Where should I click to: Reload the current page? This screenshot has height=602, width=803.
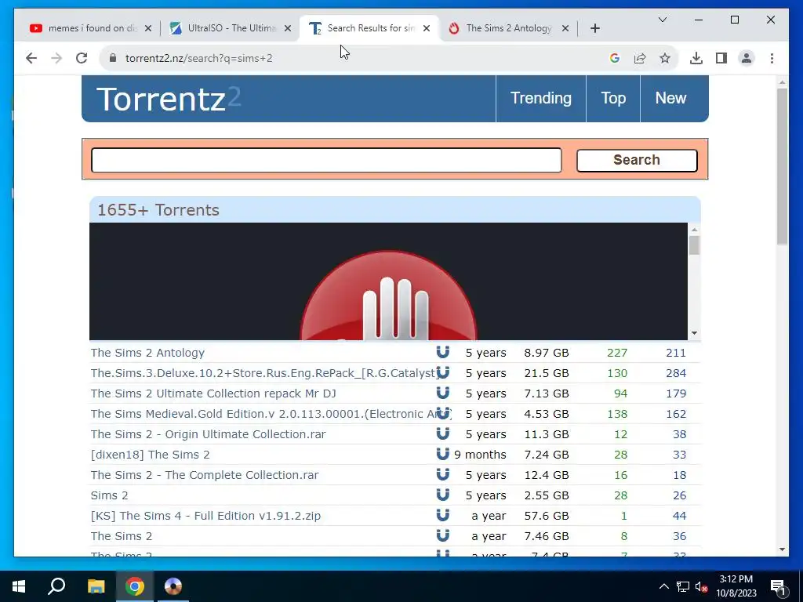point(82,58)
